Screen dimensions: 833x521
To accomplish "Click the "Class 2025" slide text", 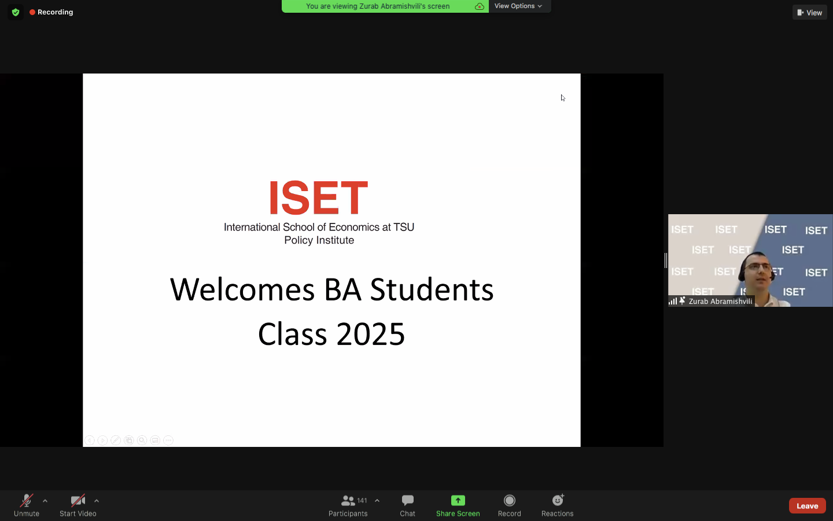I will tap(331, 334).
